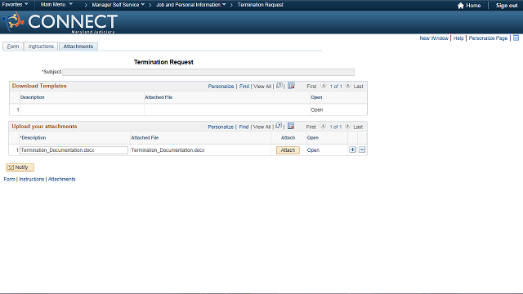Switch to the Form tab

pyautogui.click(x=13, y=47)
